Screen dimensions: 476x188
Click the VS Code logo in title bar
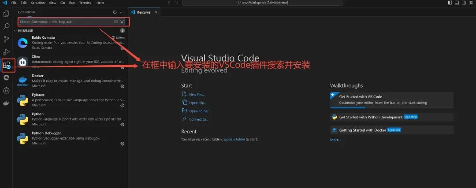click(x=4, y=3)
